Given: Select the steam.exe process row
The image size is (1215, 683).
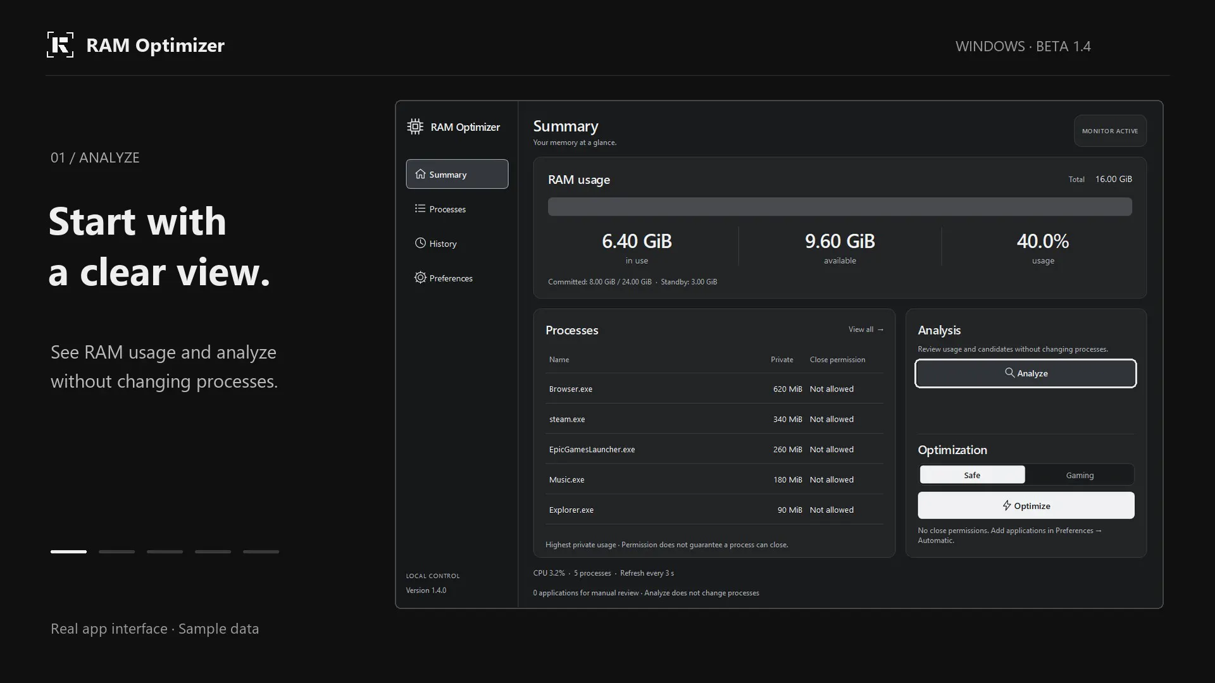Looking at the screenshot, I should 714,419.
